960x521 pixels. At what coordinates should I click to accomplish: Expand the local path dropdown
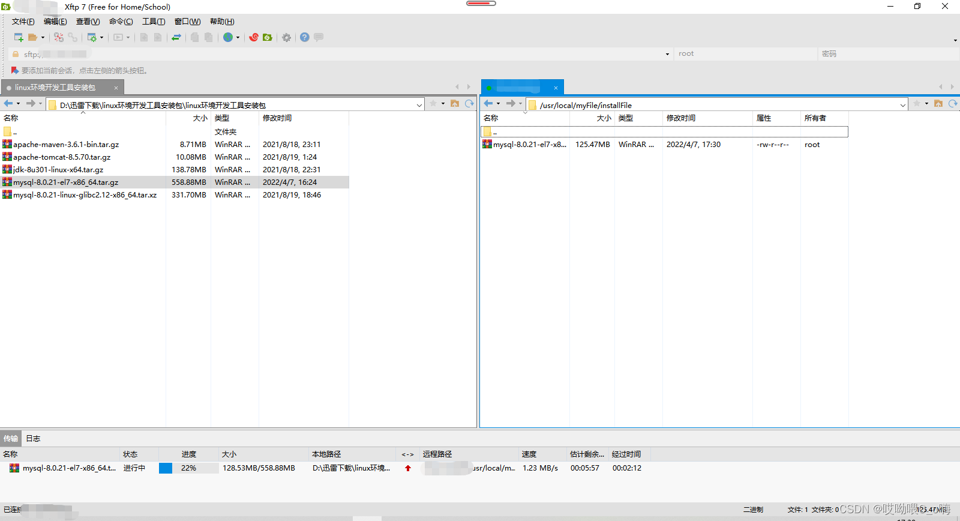(x=419, y=105)
